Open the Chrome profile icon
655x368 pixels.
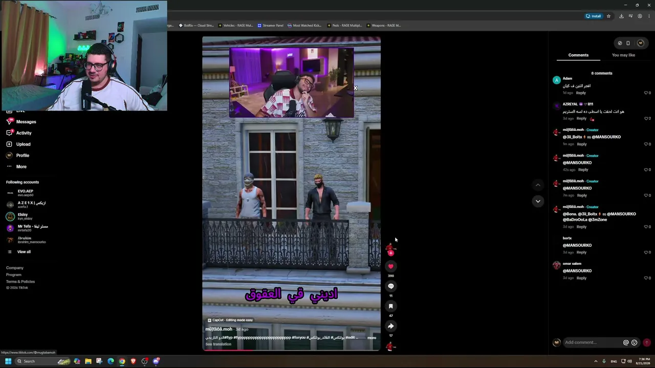640,16
